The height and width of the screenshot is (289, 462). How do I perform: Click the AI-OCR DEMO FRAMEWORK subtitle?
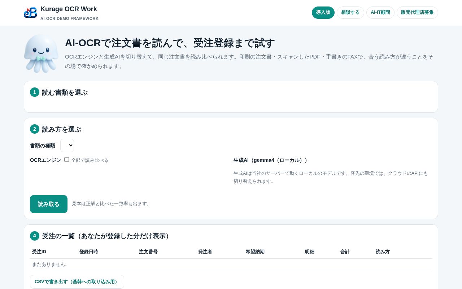[69, 18]
